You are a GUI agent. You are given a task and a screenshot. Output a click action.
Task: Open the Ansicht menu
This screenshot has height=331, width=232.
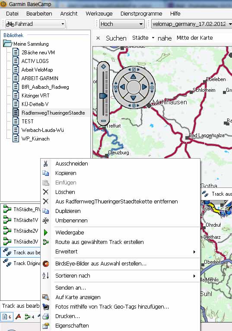click(69, 14)
